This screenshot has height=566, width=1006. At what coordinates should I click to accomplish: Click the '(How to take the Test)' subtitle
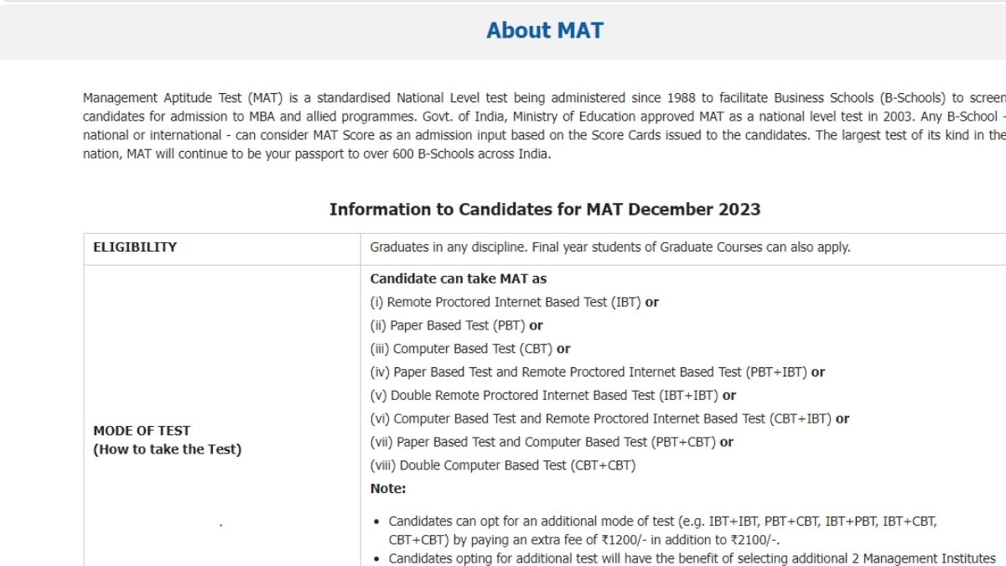[x=167, y=449]
